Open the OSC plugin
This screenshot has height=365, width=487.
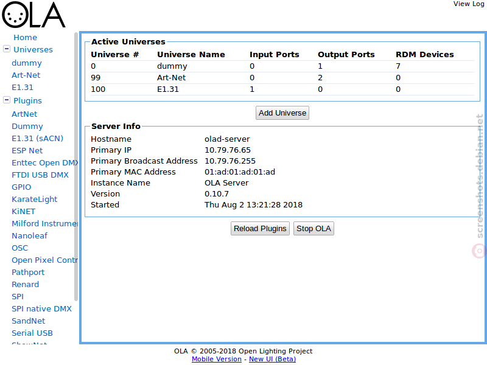(19, 248)
